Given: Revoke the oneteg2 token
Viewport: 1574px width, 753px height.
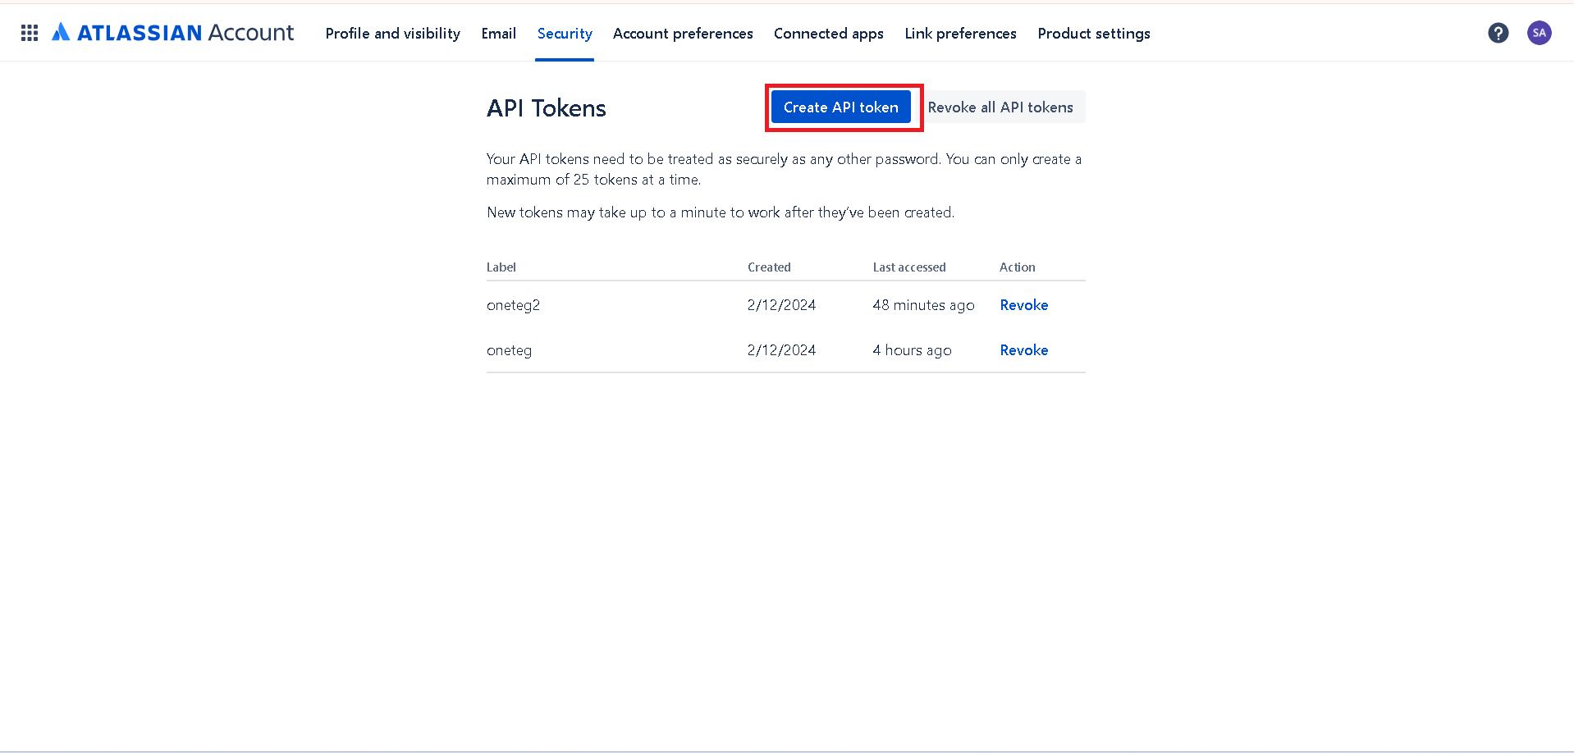Looking at the screenshot, I should [1023, 304].
